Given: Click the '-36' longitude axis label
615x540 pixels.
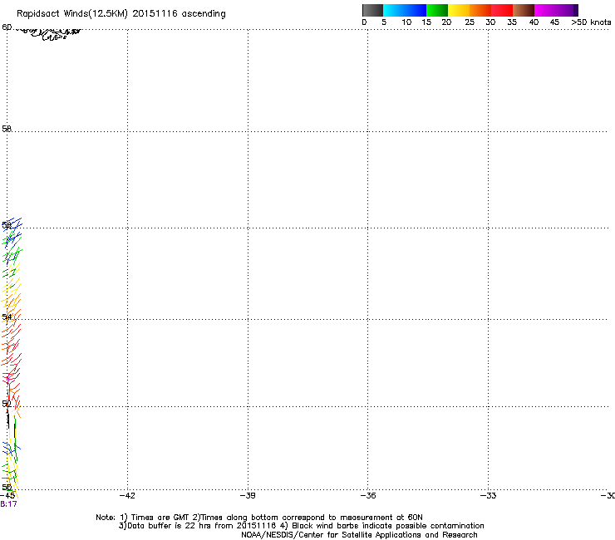Looking at the screenshot, I should 368,496.
